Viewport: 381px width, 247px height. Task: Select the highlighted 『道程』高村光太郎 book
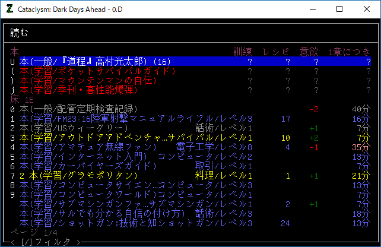[x=95, y=62]
